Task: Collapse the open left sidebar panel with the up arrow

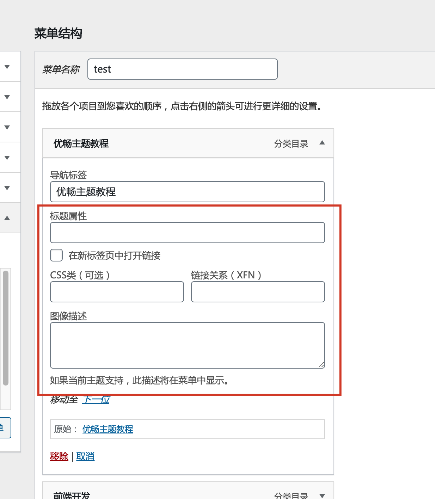Action: (7, 218)
